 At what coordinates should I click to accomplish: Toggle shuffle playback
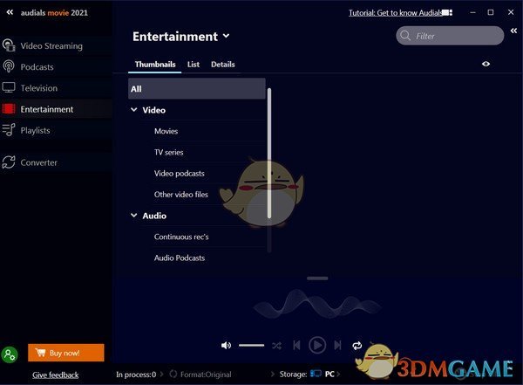[x=276, y=346]
